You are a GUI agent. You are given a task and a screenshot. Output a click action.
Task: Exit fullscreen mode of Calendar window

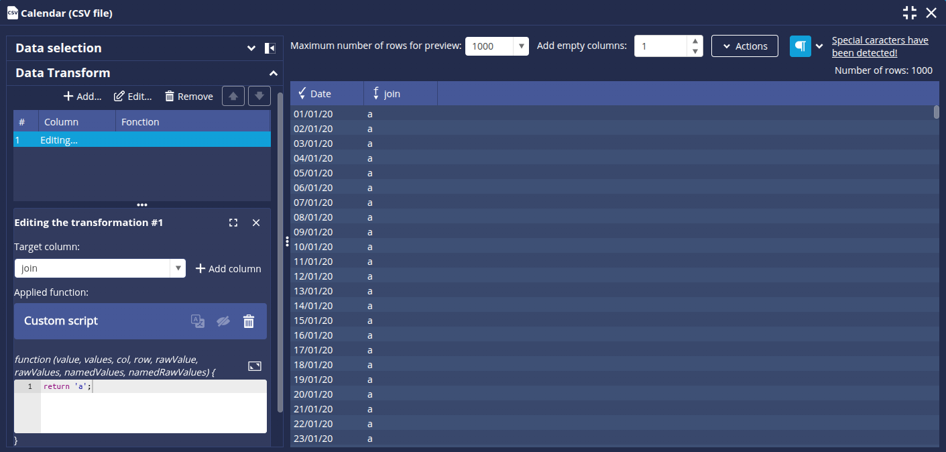click(909, 12)
